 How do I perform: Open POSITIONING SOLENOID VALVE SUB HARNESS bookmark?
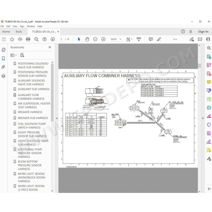[33, 65]
